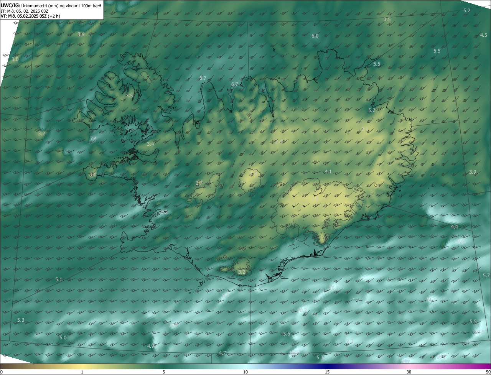Screen dimensions: 491x375
Task: Click the 0 label on the color scale
Action: tap(2, 372)
